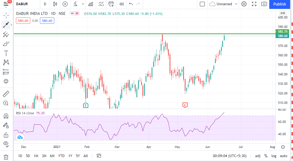
Task: Switch chart range to 6M
Action: pos(52,156)
